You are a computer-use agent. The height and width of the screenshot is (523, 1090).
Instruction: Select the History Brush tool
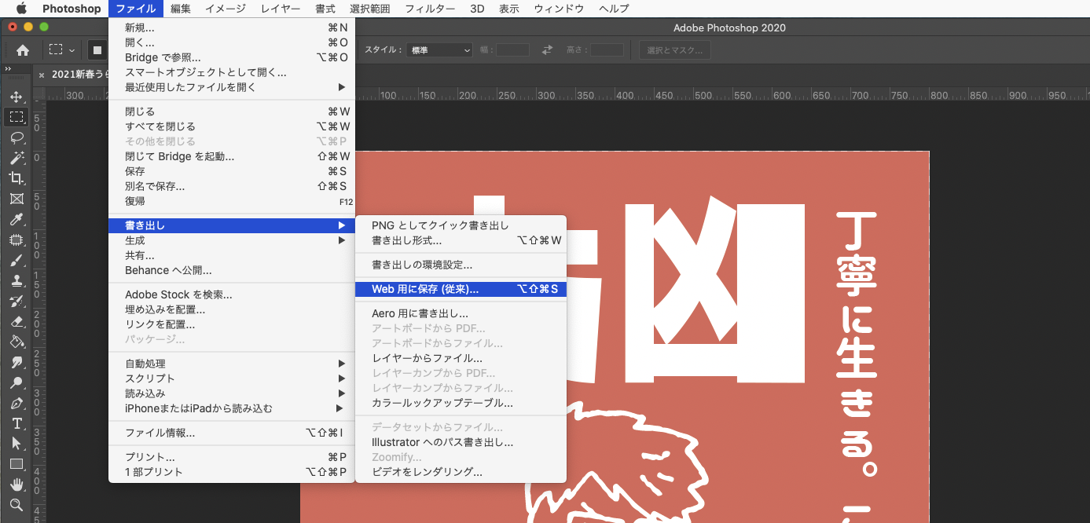(x=17, y=301)
